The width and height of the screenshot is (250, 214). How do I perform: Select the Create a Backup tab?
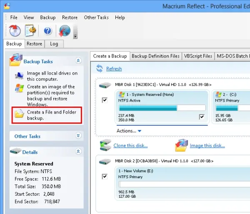(110, 56)
